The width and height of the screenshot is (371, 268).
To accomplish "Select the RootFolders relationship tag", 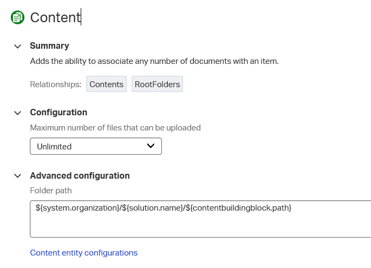I will (x=158, y=84).
